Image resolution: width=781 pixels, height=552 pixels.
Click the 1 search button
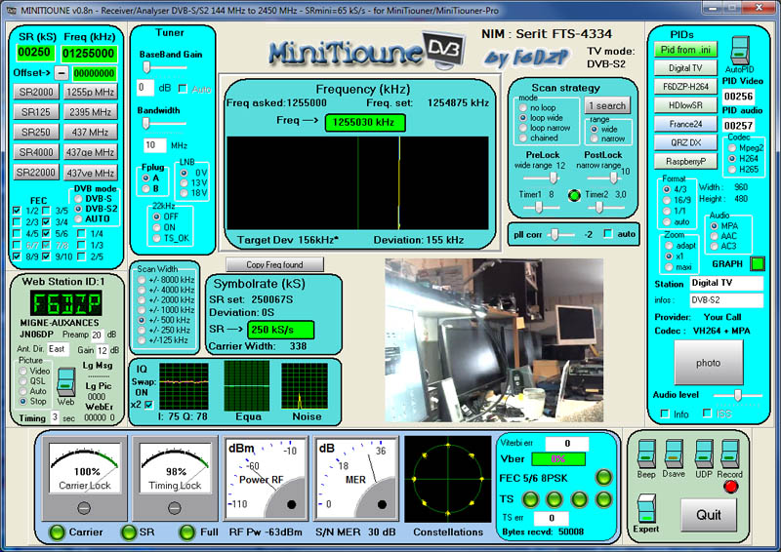pos(607,105)
